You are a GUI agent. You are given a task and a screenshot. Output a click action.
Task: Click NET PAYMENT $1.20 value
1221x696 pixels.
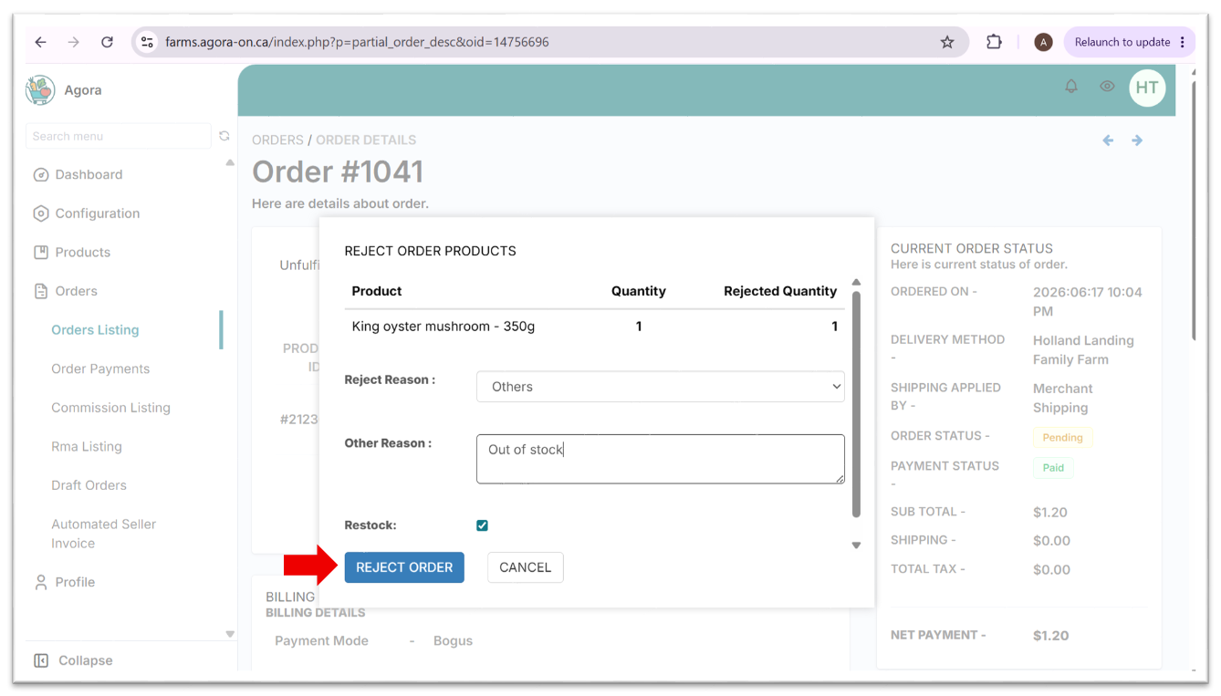[x=1050, y=636]
